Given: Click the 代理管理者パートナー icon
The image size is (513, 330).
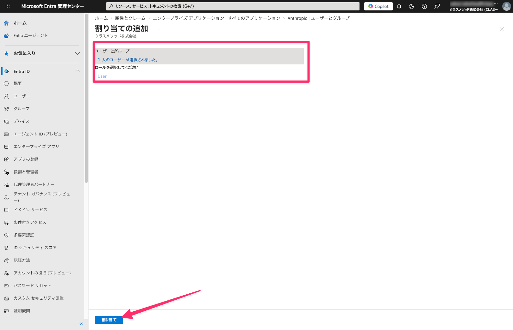Looking at the screenshot, I should 6,185.
